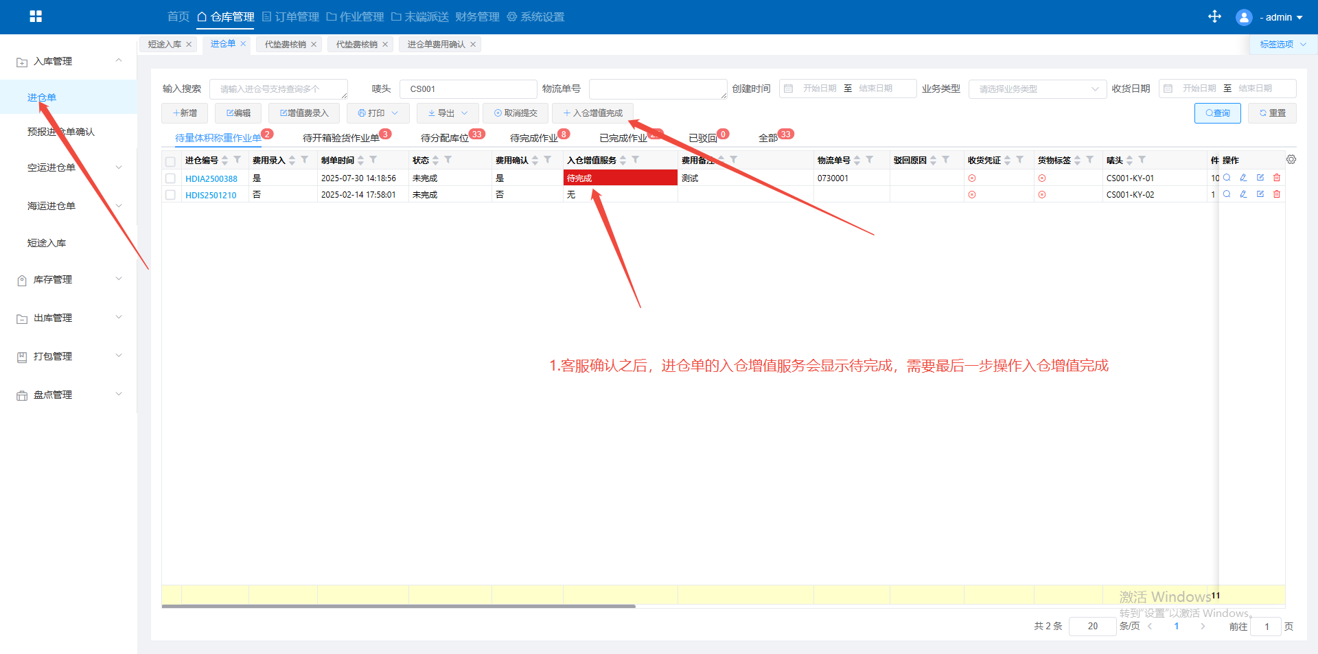Image resolution: width=1318 pixels, height=654 pixels.
Task: Open the 订单管理 top menu
Action: tap(290, 16)
